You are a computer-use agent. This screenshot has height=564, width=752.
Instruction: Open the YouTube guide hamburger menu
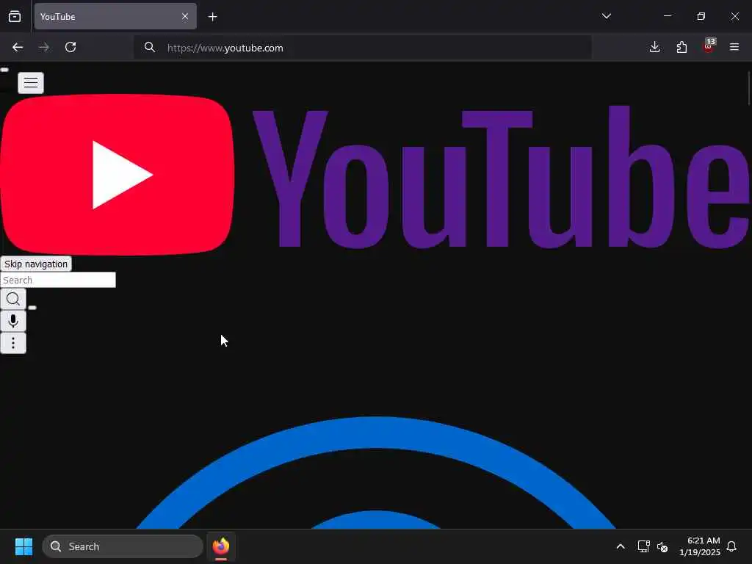tap(31, 83)
